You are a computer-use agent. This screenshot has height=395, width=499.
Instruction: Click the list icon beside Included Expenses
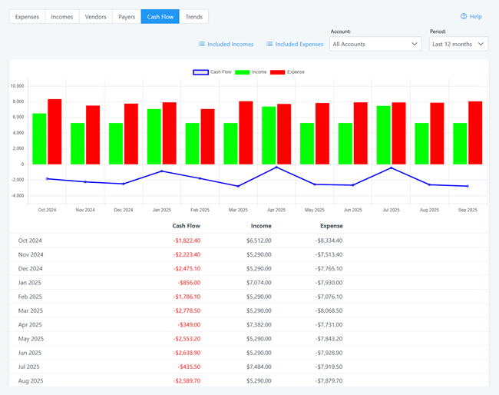click(269, 45)
